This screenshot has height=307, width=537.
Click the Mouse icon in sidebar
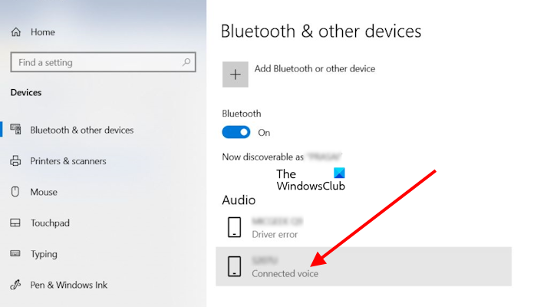tap(15, 192)
